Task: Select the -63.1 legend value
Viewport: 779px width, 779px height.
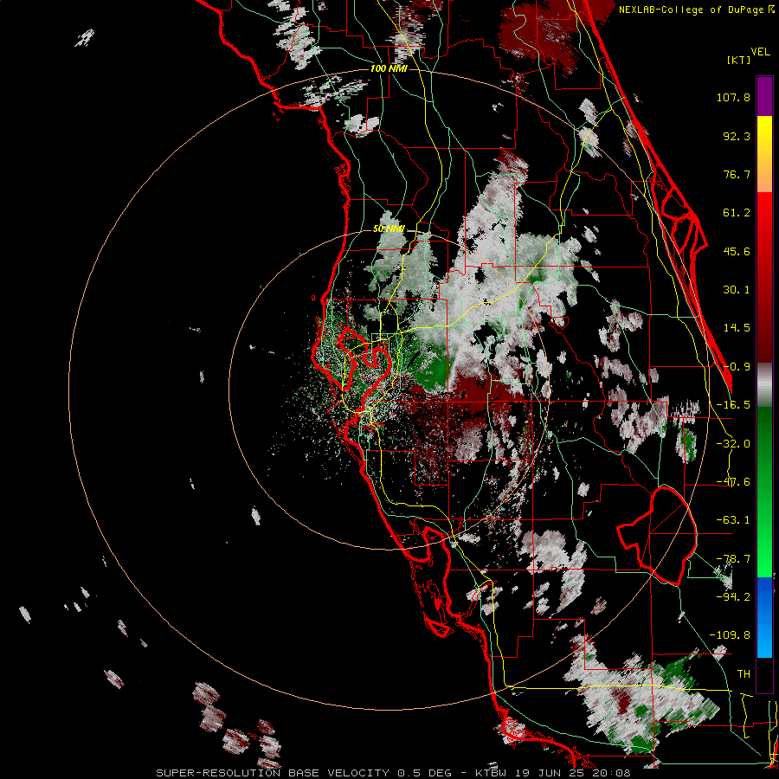Action: click(733, 520)
